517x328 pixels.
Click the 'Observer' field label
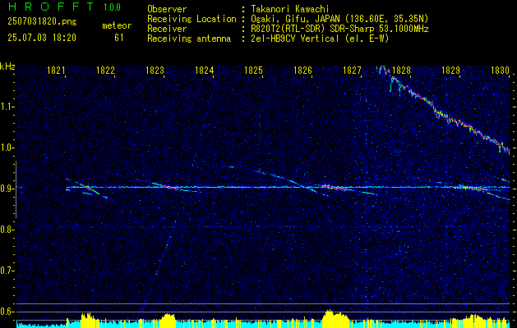click(167, 9)
